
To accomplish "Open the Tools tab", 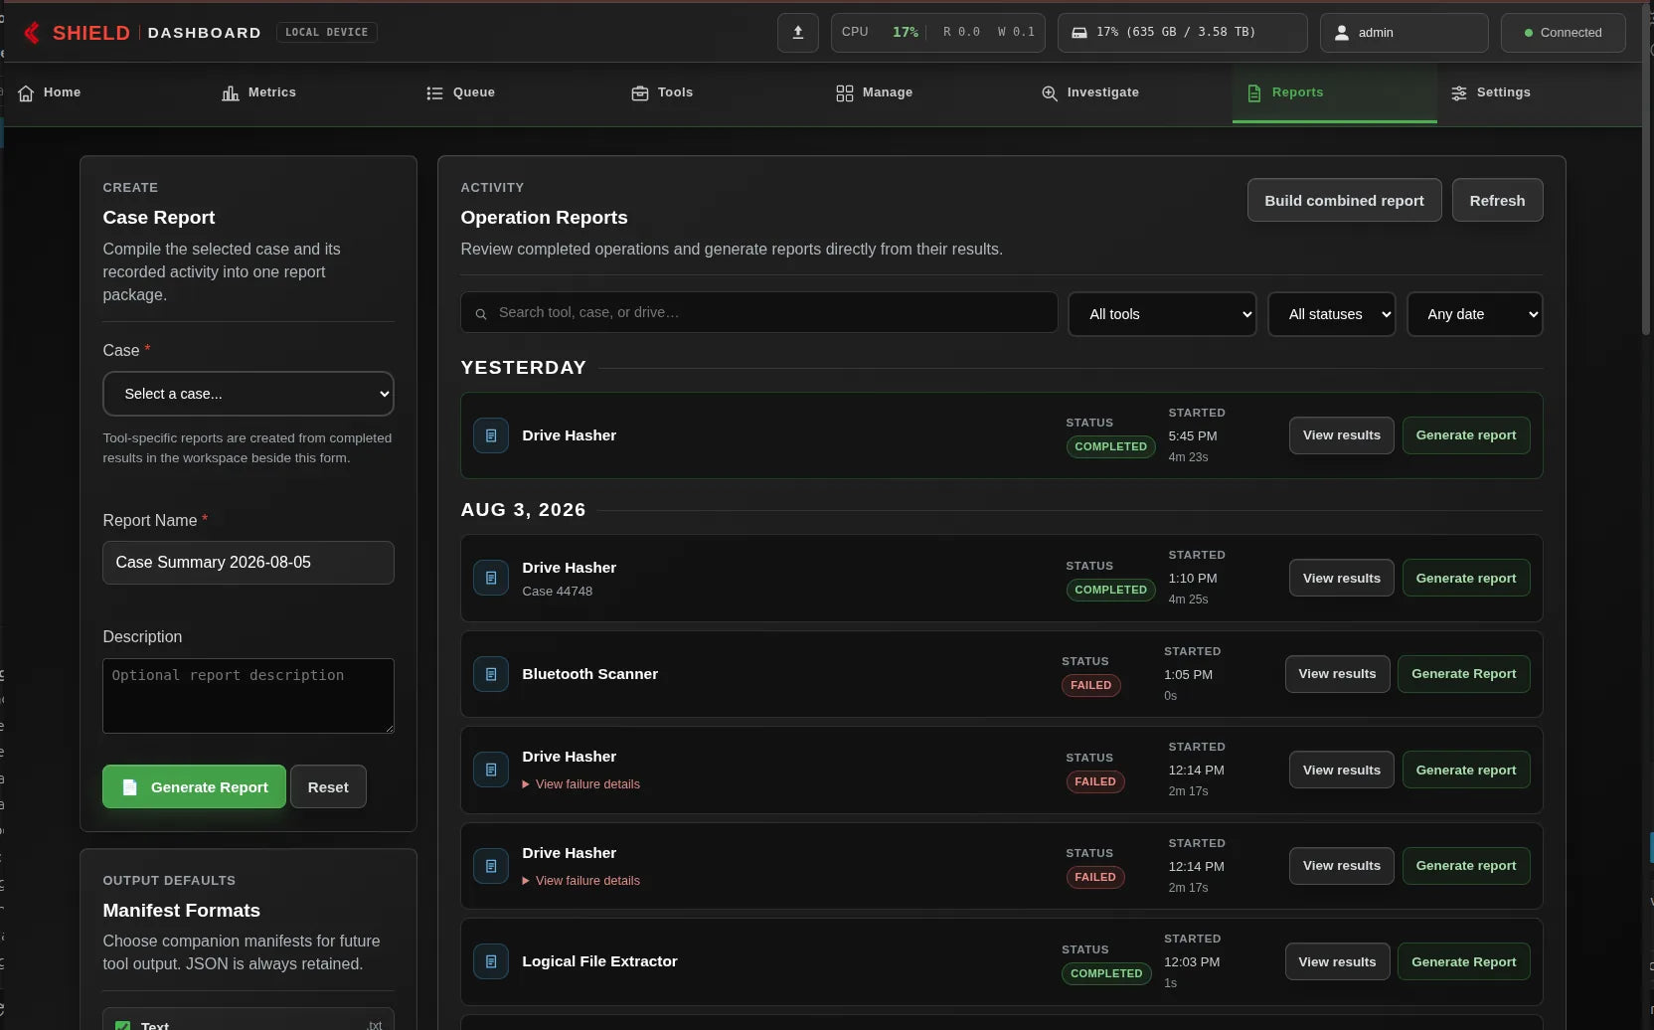I will 720,92.
